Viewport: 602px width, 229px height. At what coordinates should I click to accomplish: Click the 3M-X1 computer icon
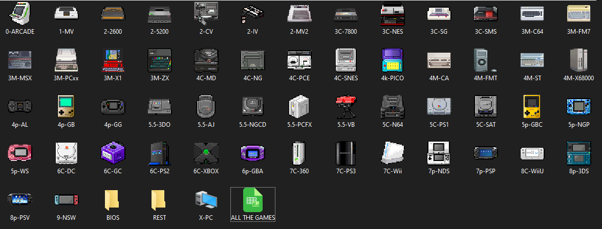coord(113,60)
